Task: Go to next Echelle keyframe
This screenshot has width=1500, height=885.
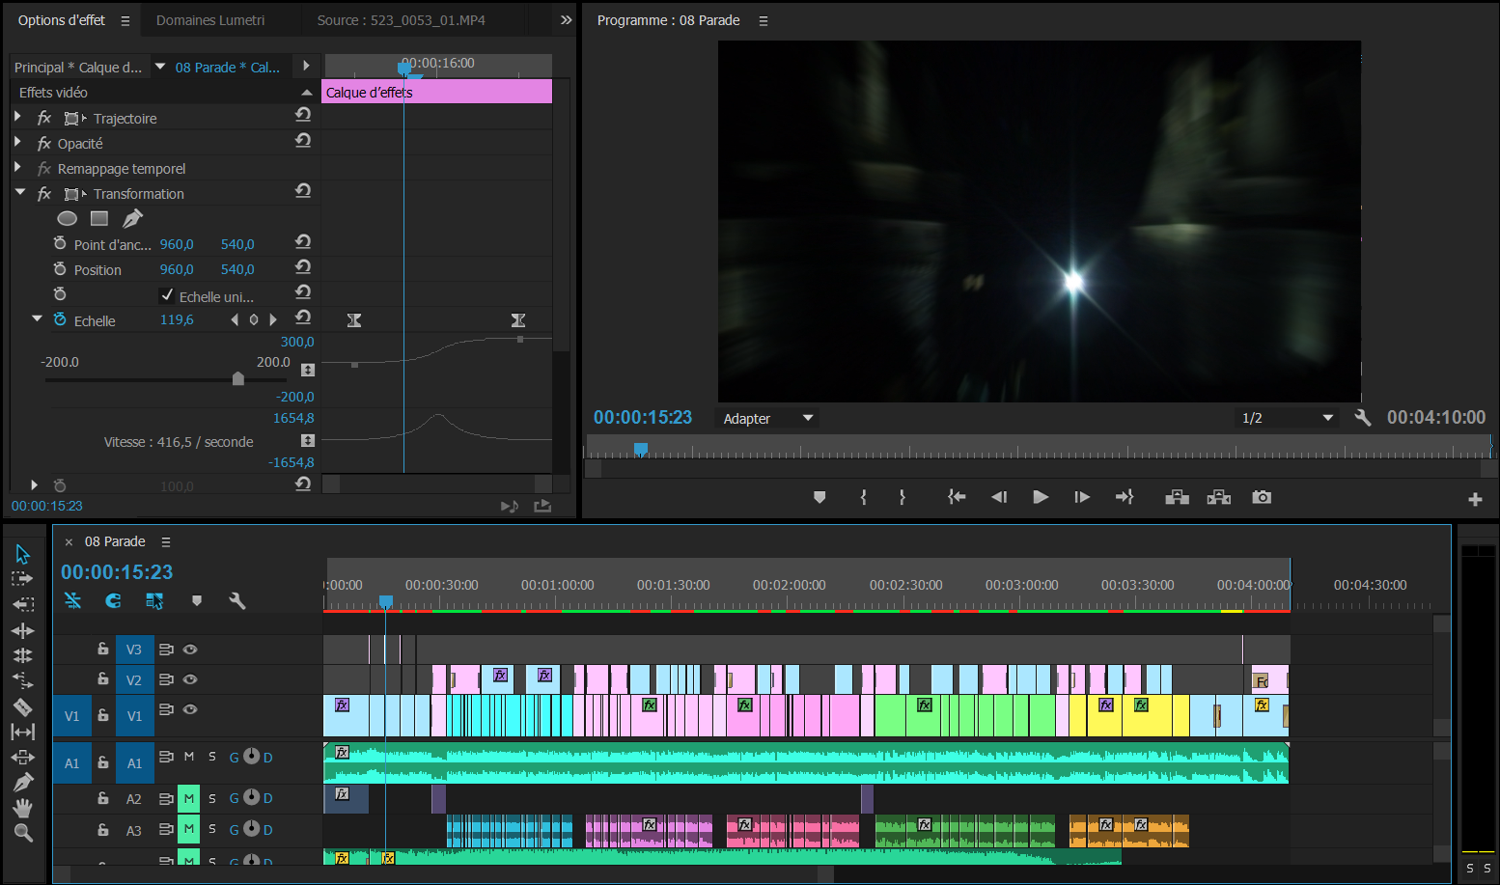Action: [x=273, y=319]
